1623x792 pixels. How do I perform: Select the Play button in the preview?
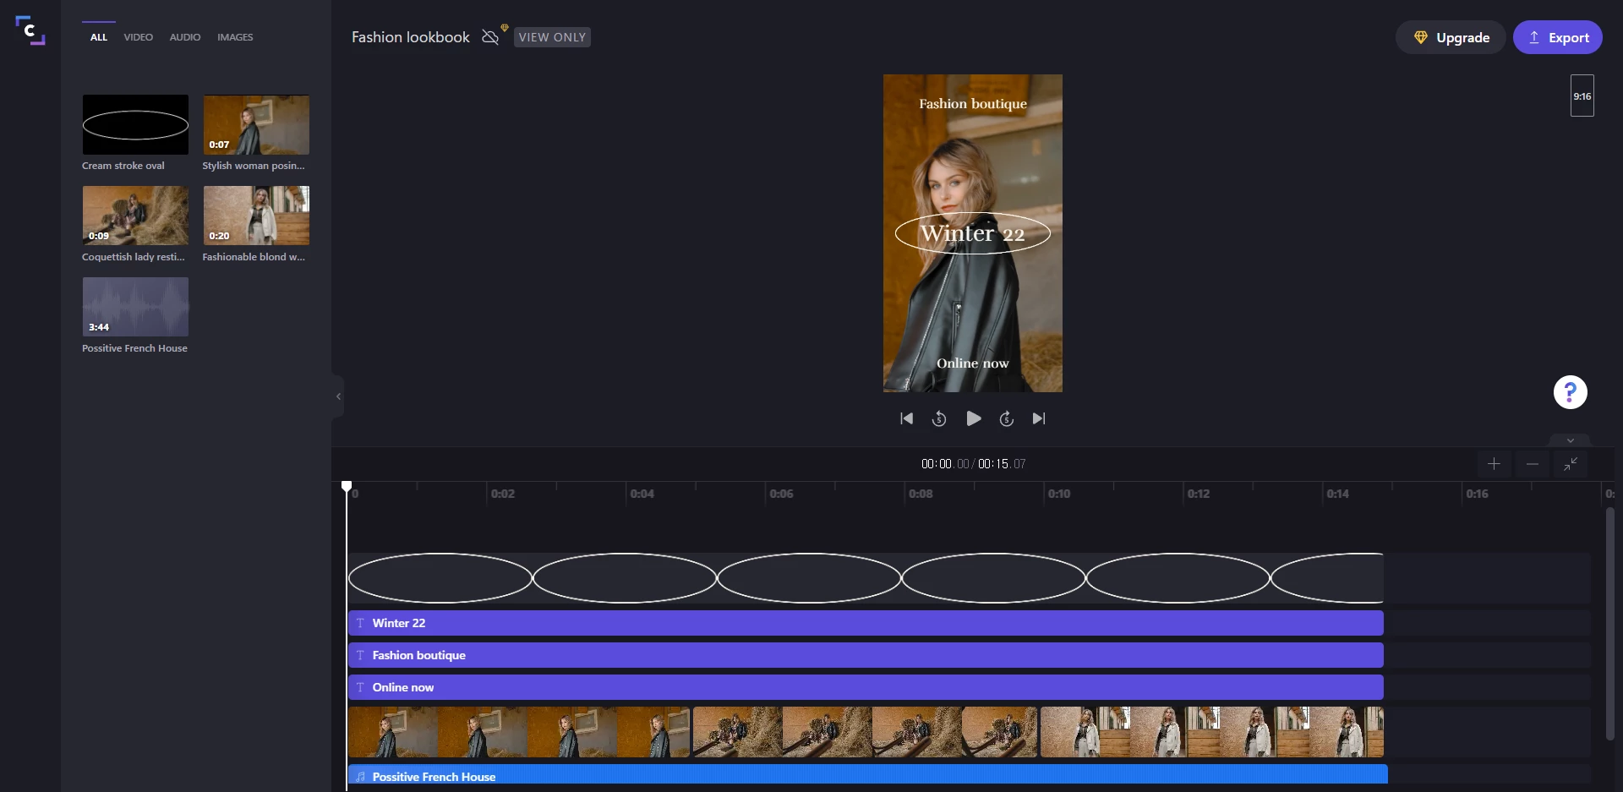tap(973, 418)
